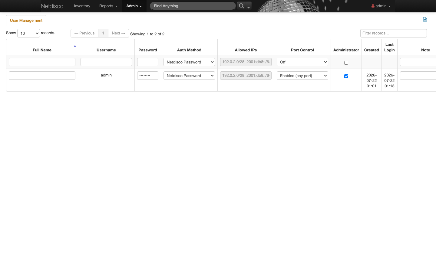Focus the Find Anything search box
Image resolution: width=436 pixels, height=272 pixels.
(193, 6)
